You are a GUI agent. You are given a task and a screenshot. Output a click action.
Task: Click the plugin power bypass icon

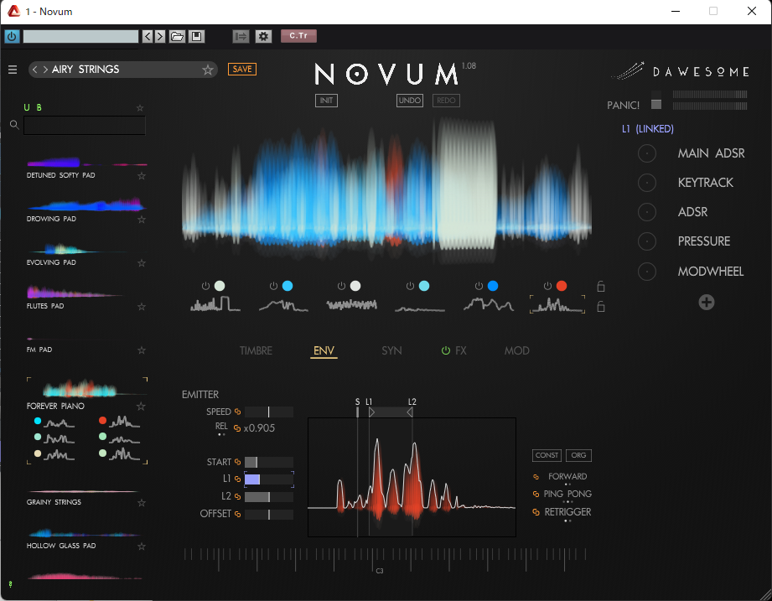[12, 36]
